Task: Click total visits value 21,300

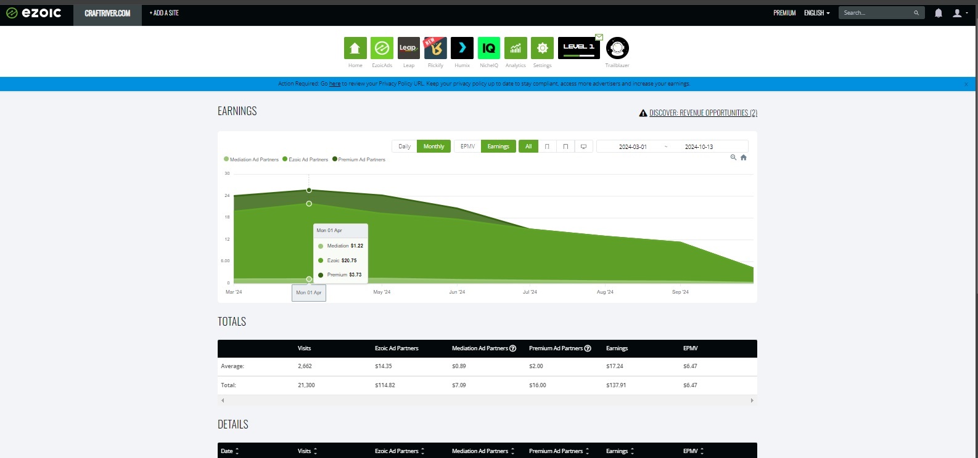Action: coord(306,385)
